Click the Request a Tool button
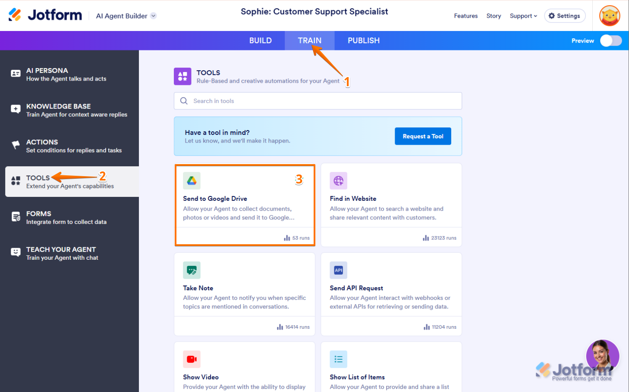 coord(423,136)
